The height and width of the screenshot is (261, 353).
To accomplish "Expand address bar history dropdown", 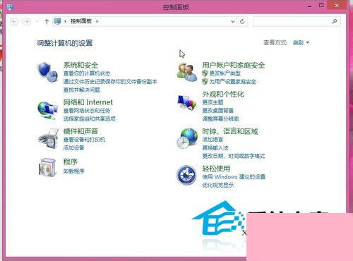I will 233,22.
